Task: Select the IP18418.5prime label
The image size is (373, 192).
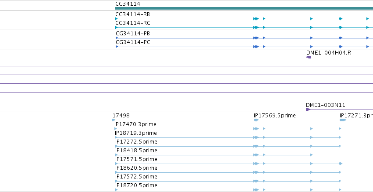Action: (x=136, y=151)
